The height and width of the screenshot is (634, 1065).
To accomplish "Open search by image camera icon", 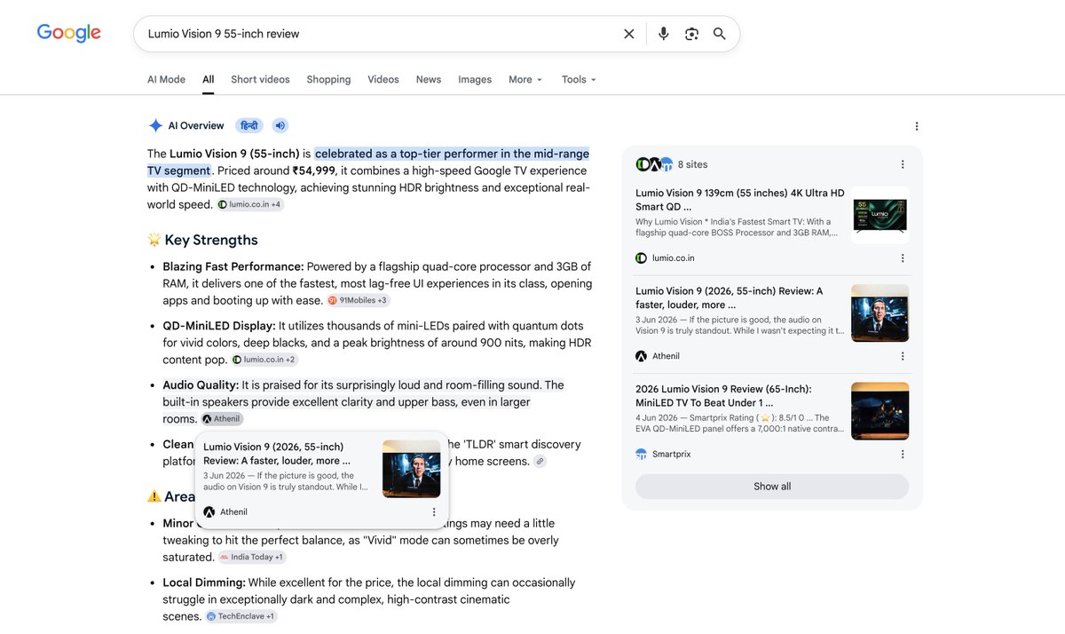I will pyautogui.click(x=691, y=34).
